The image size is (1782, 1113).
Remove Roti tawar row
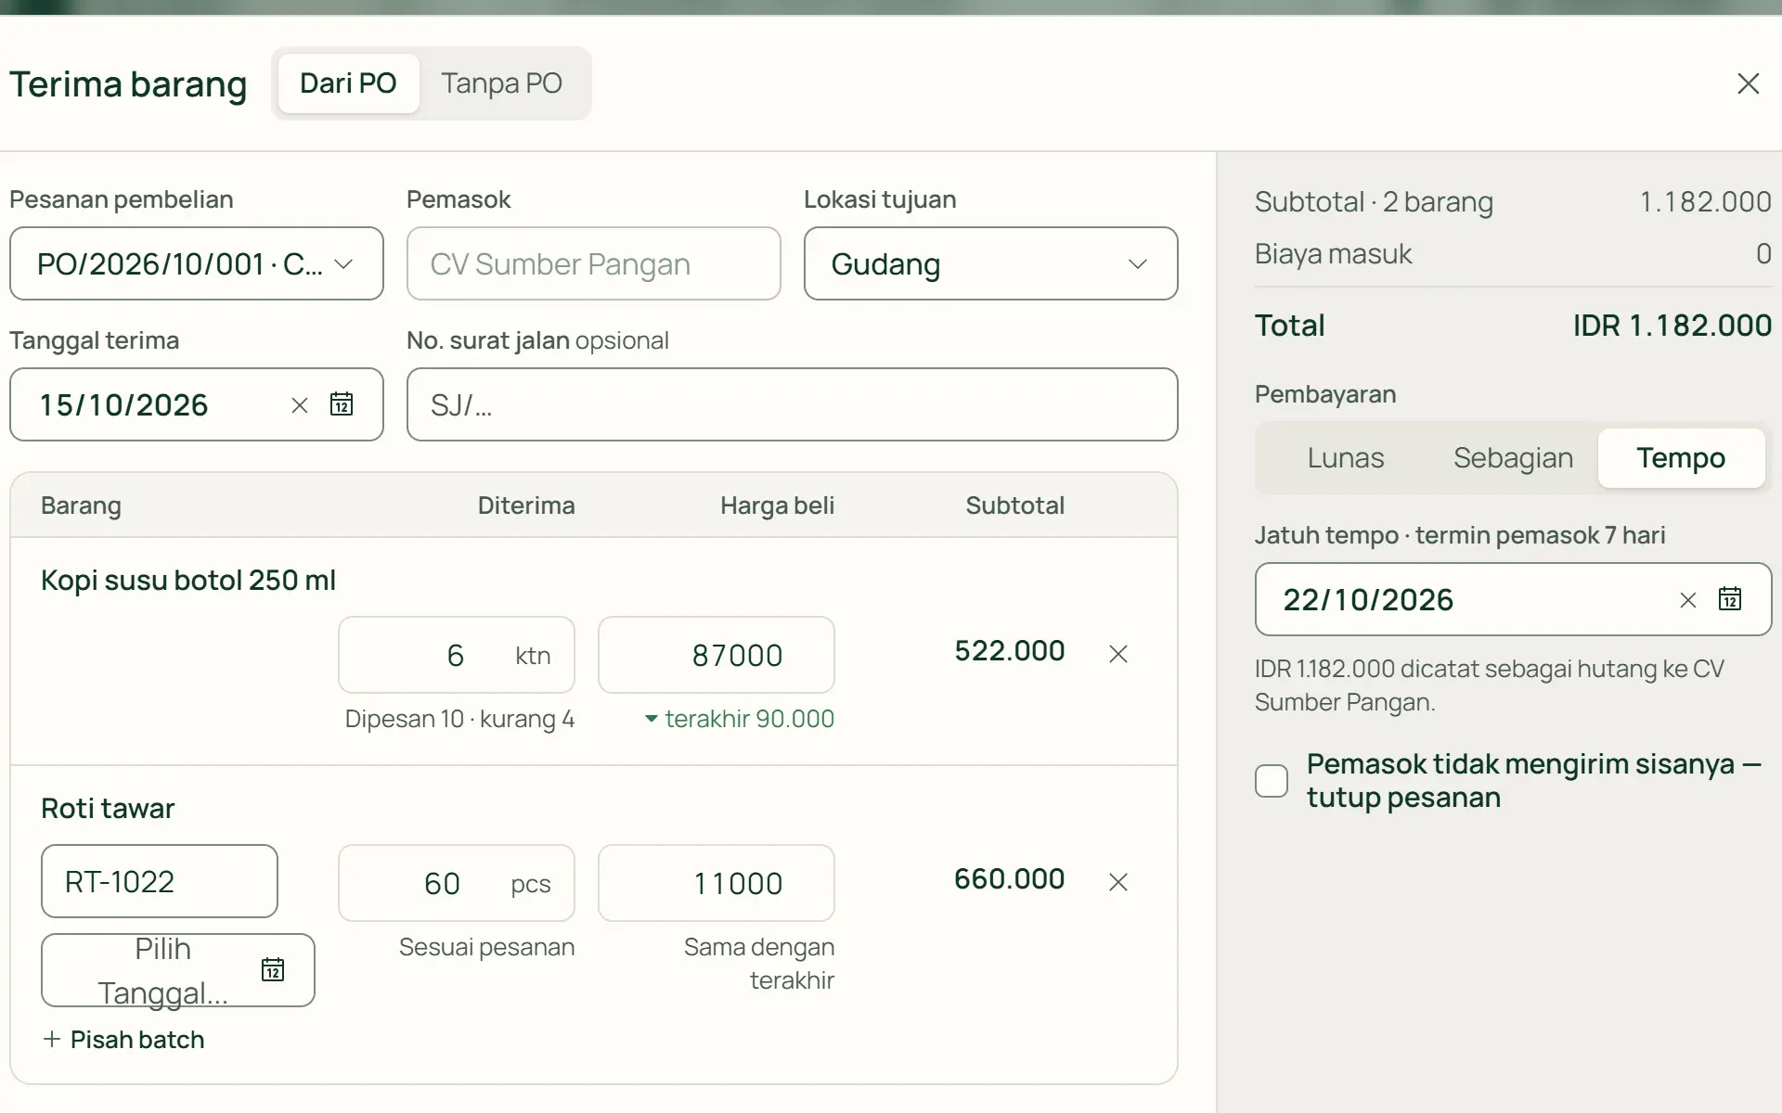pos(1118,882)
